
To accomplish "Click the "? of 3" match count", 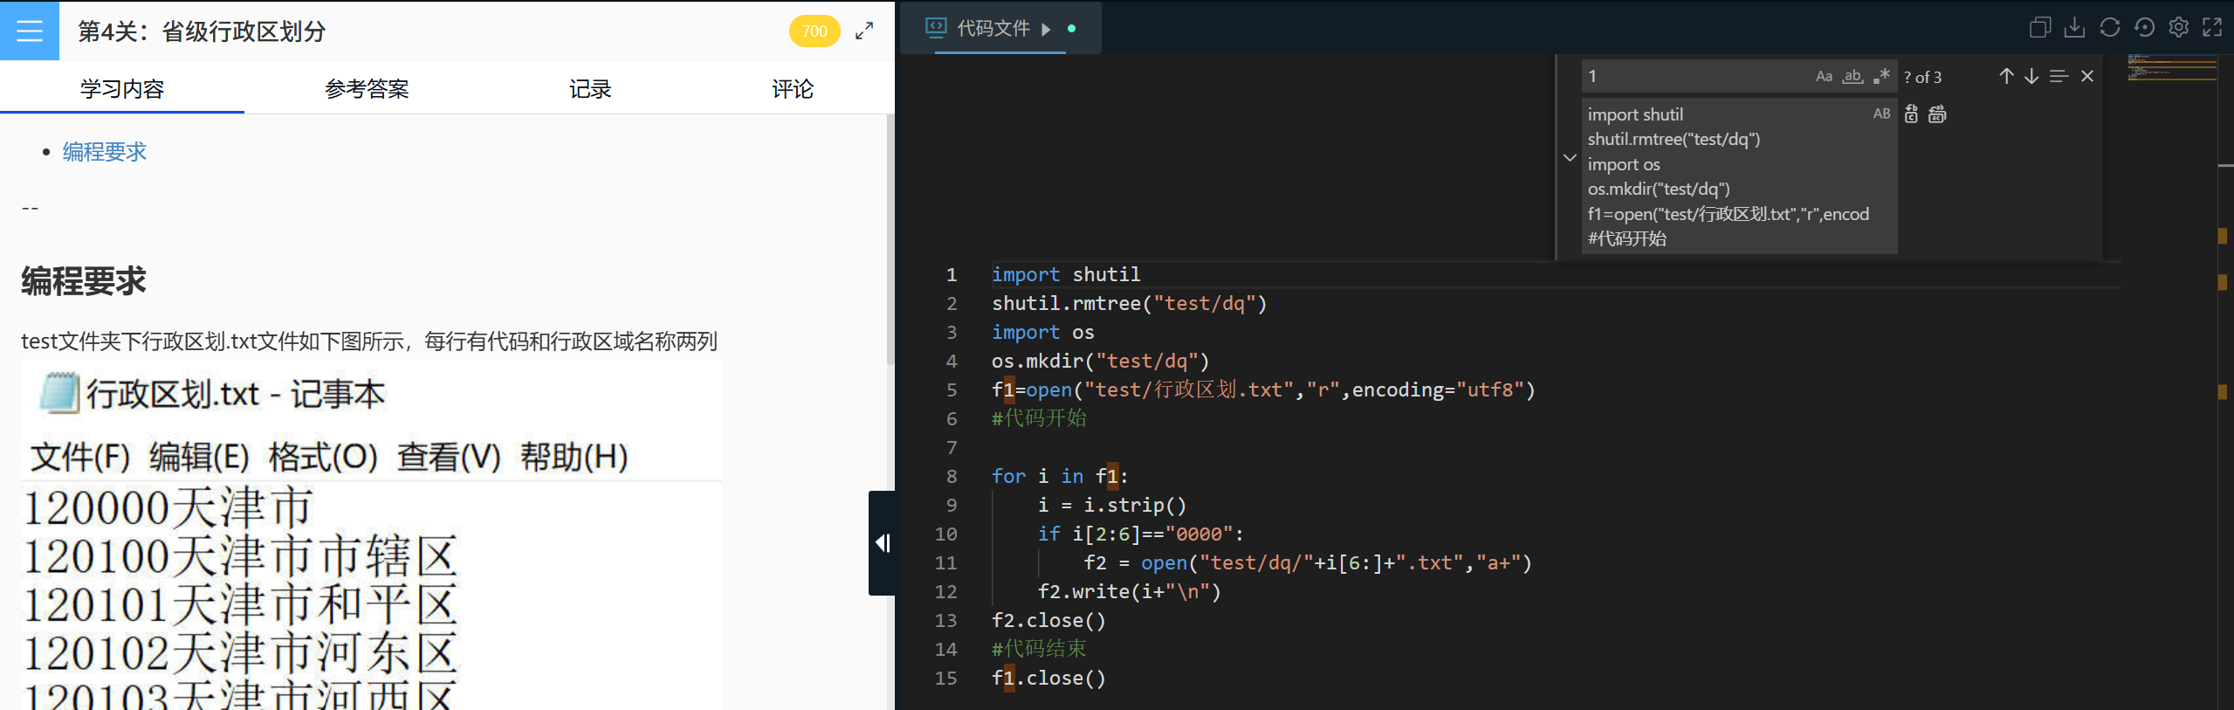I will (x=1923, y=77).
